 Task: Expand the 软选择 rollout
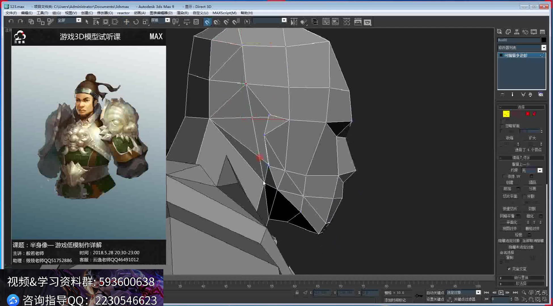click(521, 284)
